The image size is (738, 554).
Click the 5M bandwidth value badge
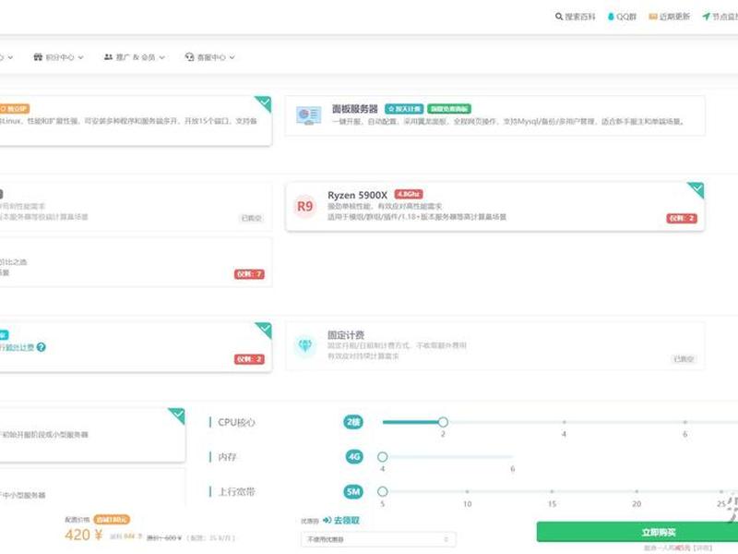tap(353, 492)
